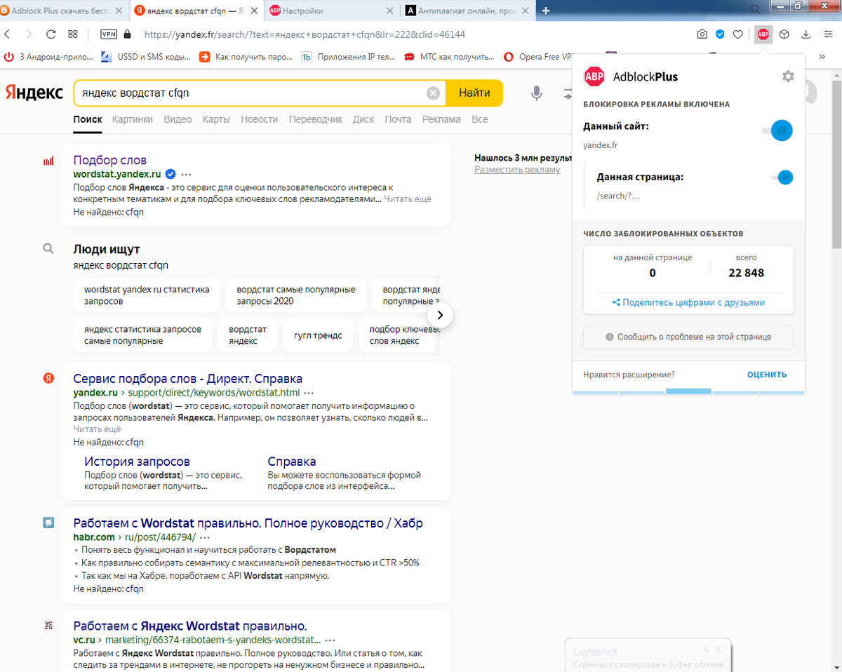Viewport: 842px width, 672px height.
Task: Open the Все services menu
Action: (x=480, y=119)
